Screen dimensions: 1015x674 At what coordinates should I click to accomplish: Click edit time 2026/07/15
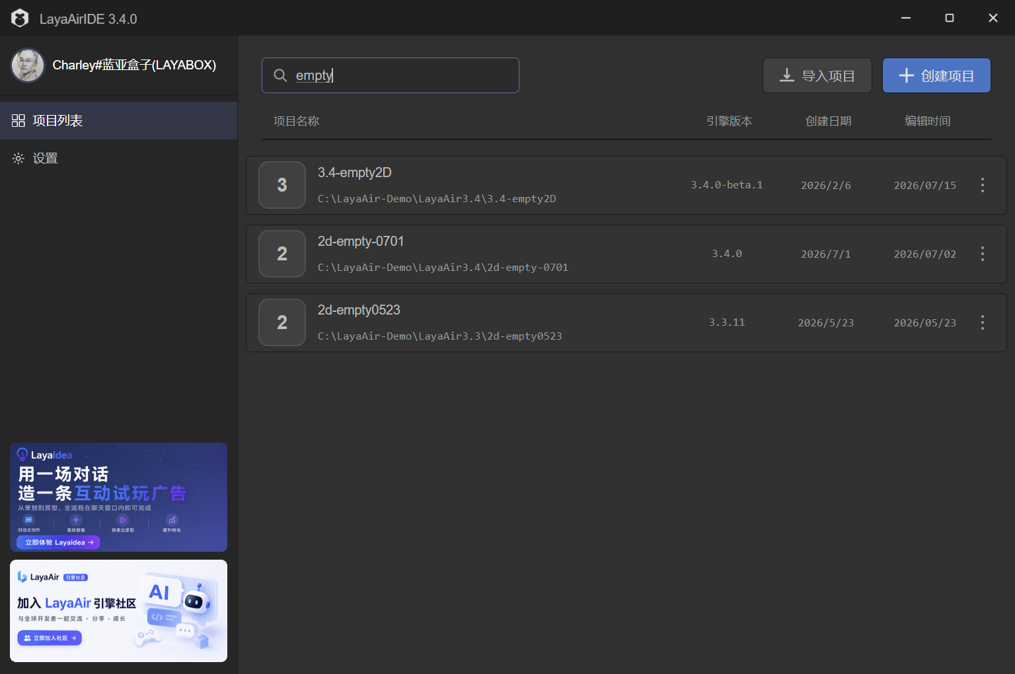pyautogui.click(x=925, y=186)
